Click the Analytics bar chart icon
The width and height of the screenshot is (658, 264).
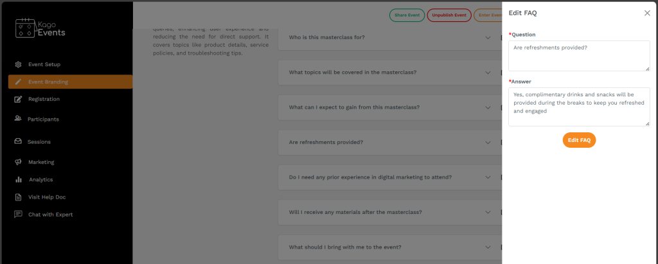click(19, 179)
